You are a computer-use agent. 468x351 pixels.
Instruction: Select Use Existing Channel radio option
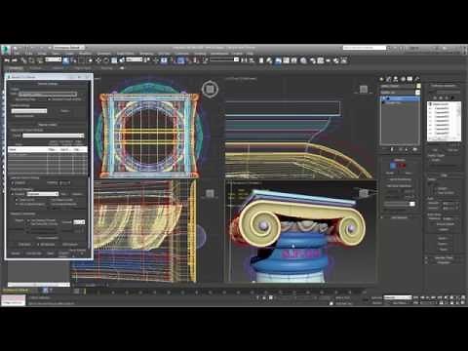pos(29,220)
